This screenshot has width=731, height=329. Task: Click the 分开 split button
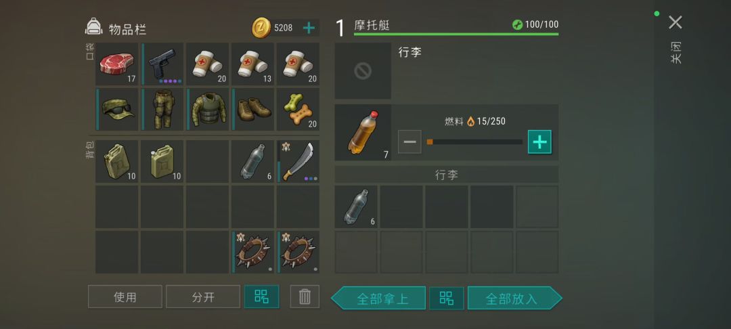(x=203, y=297)
